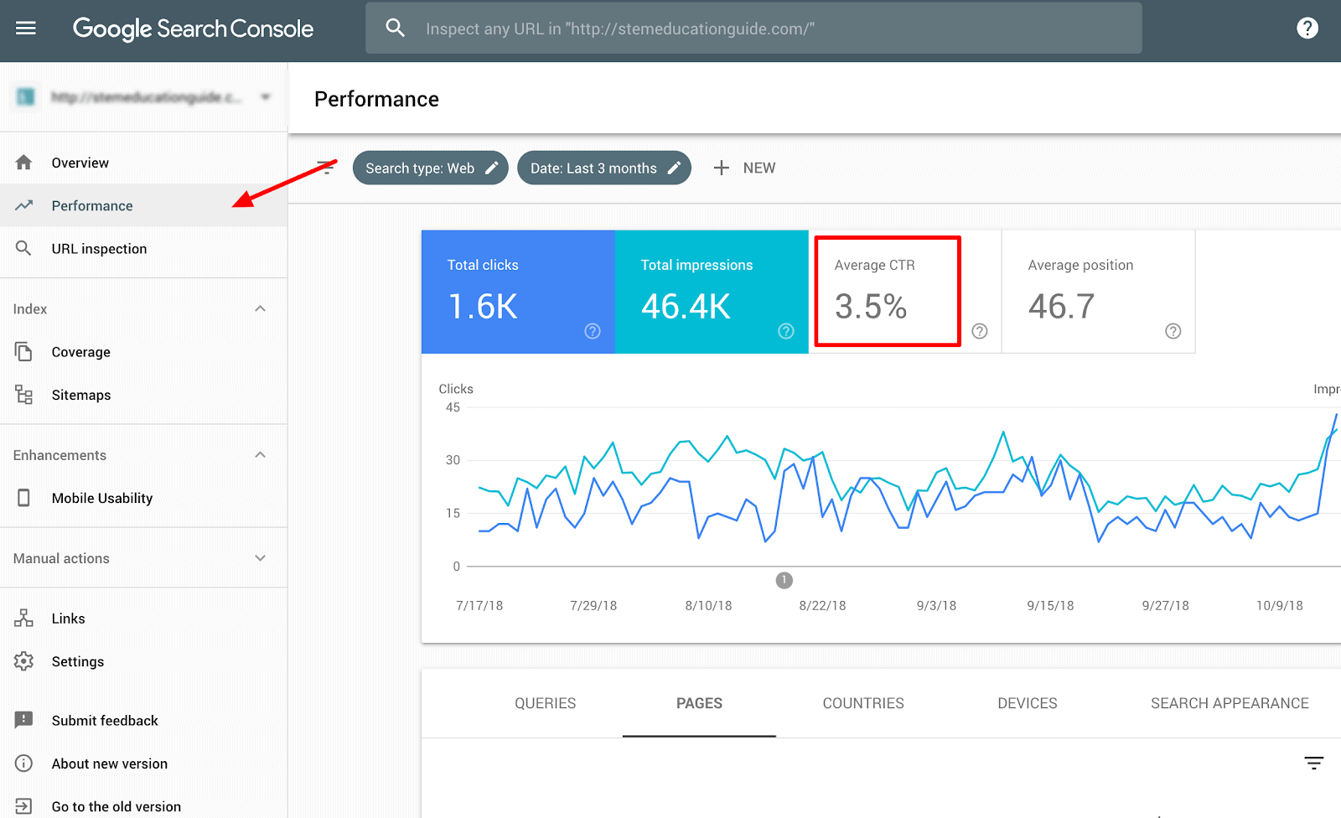This screenshot has width=1341, height=818.
Task: Edit Date filter with pencil icon
Action: (674, 168)
